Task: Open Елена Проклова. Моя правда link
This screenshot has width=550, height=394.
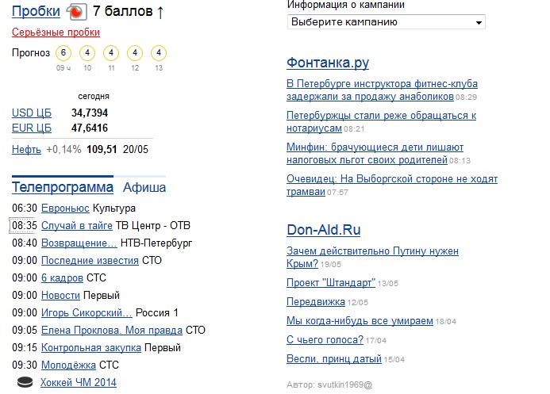Action: tap(112, 331)
